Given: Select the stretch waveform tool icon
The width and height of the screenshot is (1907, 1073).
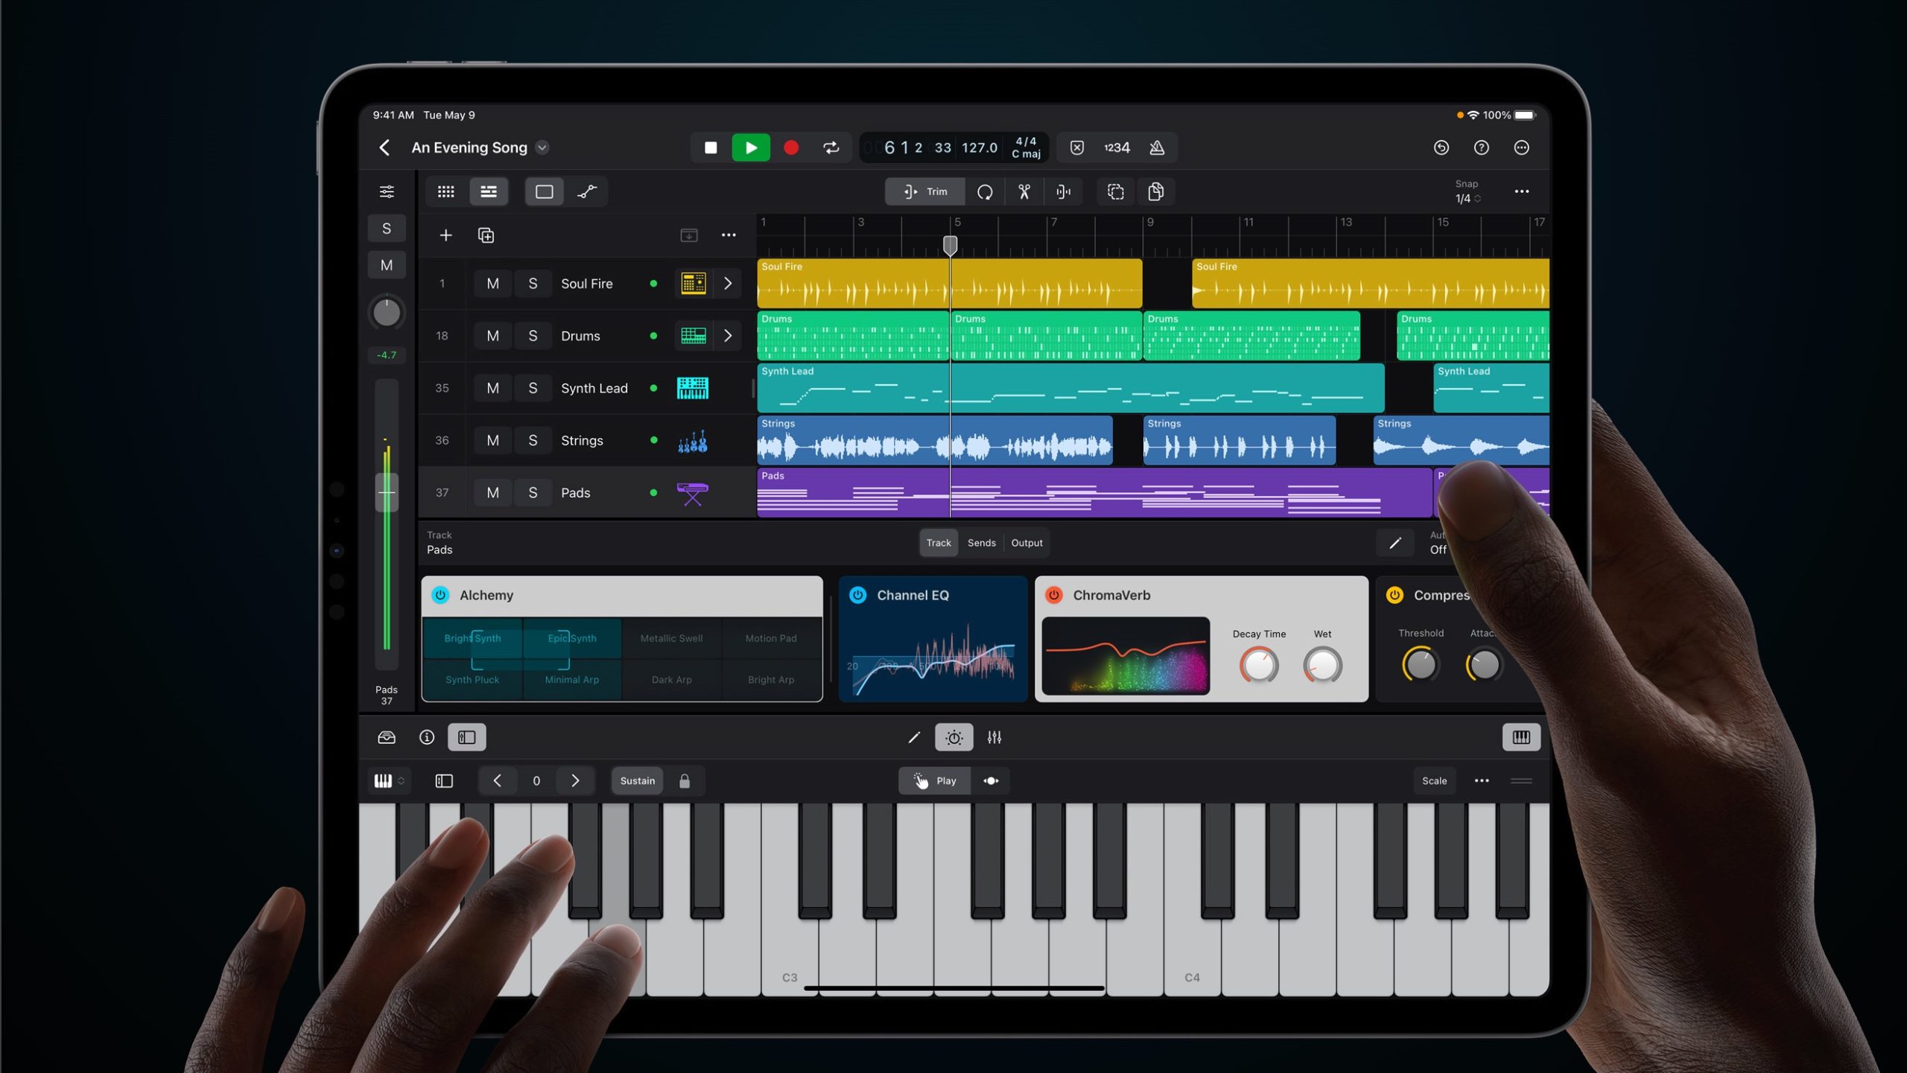Looking at the screenshot, I should coord(1064,192).
